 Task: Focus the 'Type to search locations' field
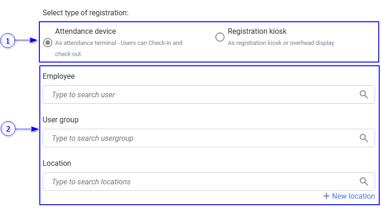tap(199, 182)
